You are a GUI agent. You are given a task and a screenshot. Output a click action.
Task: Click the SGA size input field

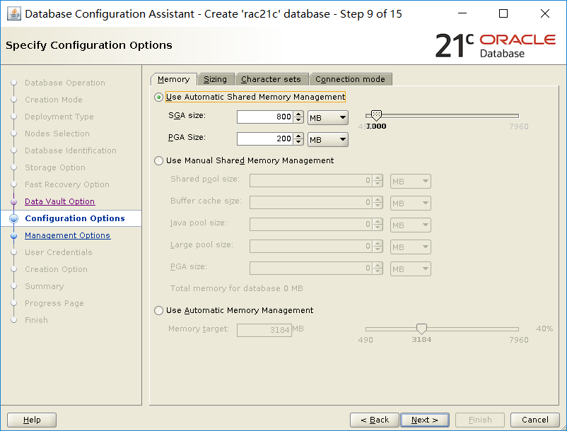click(264, 117)
